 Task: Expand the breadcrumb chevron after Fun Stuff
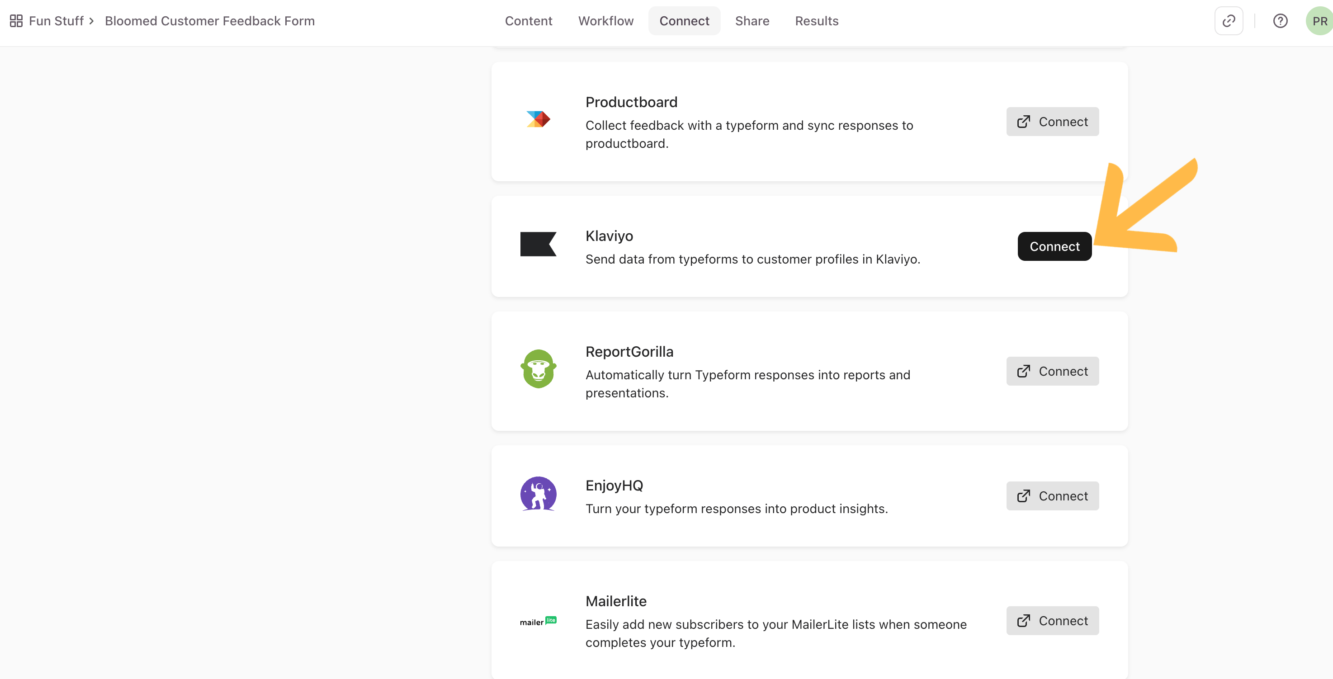[92, 21]
